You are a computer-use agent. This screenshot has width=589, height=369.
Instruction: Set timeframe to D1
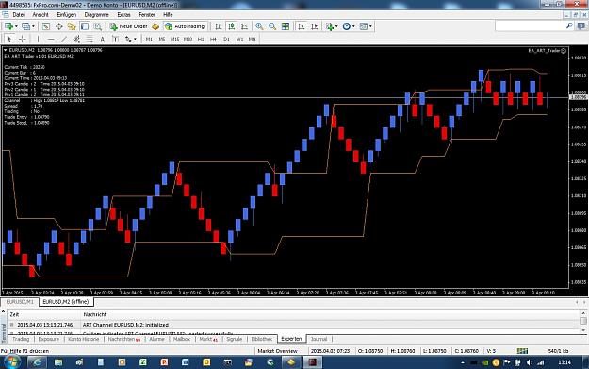click(226, 39)
